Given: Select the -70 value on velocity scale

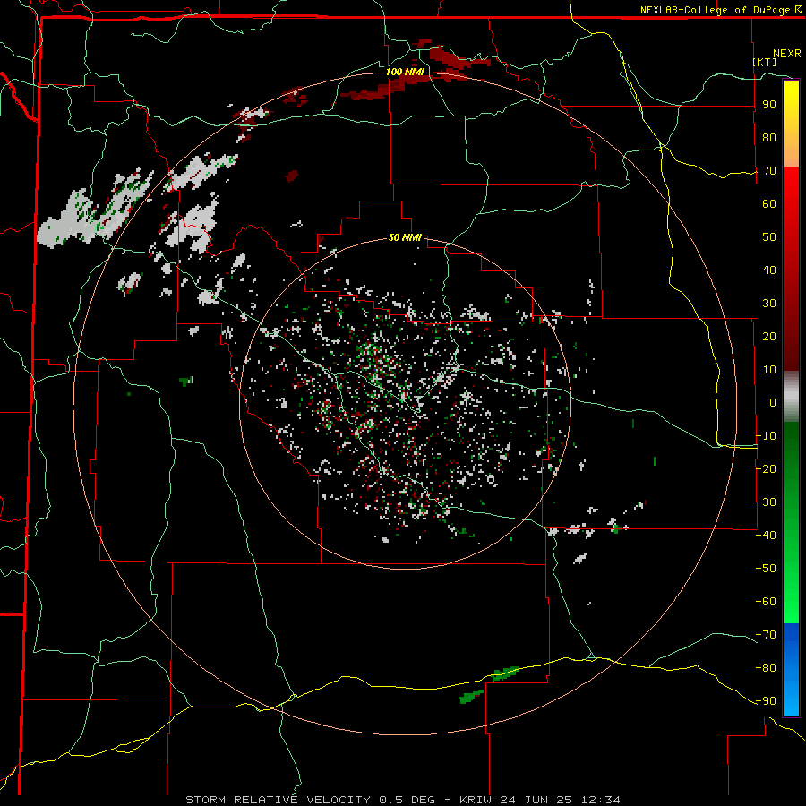Looking at the screenshot, I should (x=766, y=635).
